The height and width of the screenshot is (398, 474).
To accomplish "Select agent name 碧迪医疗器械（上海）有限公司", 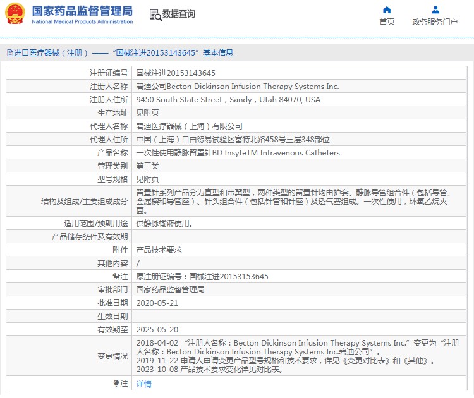I will (189, 126).
